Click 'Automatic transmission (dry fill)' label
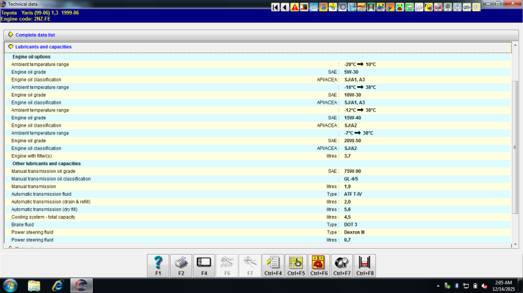 coord(44,209)
